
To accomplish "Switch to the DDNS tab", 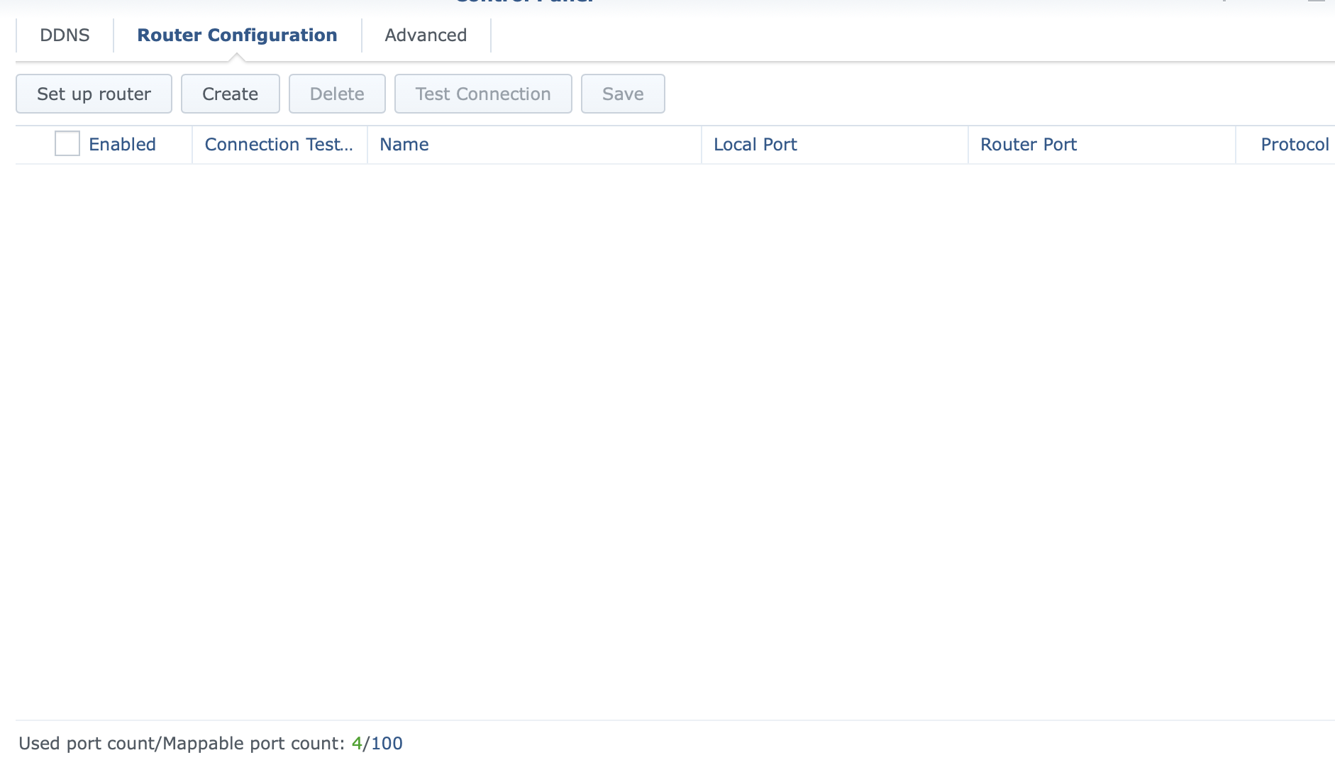I will coord(65,35).
